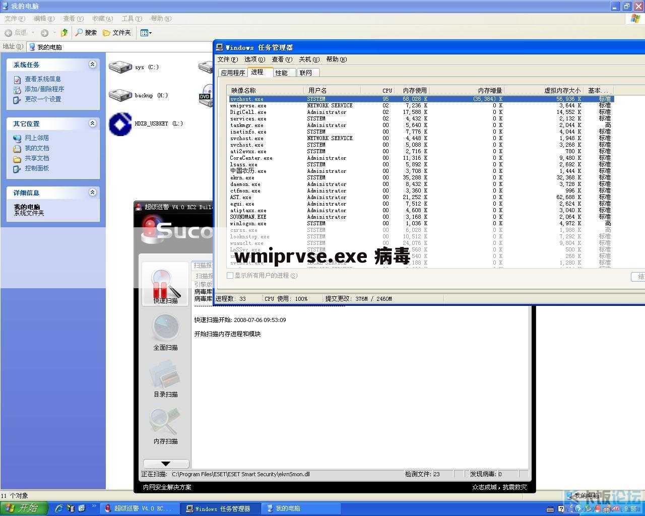Click the Views toolbar icon
645x516 pixels.
click(144, 33)
